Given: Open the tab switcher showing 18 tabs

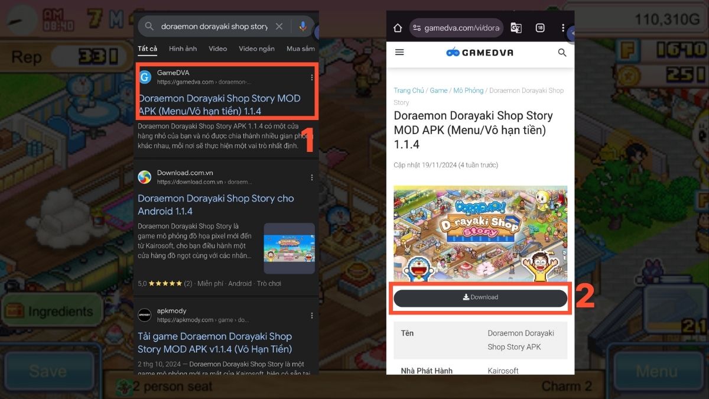Looking at the screenshot, I should click(540, 28).
